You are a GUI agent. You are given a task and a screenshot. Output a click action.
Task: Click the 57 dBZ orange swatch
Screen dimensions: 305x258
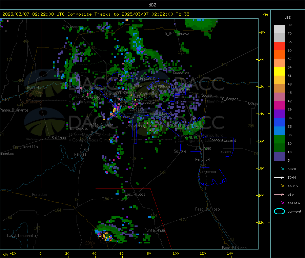(279, 55)
